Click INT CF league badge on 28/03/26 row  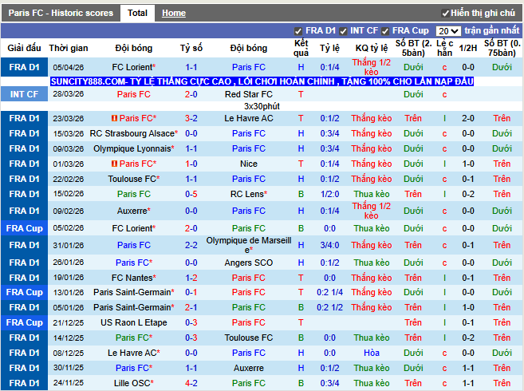coord(24,94)
